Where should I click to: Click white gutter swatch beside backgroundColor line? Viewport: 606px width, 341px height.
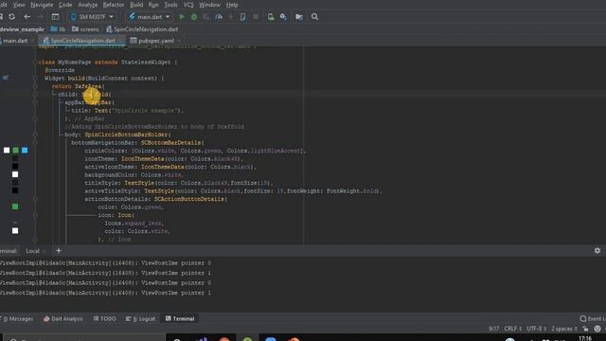(x=15, y=174)
